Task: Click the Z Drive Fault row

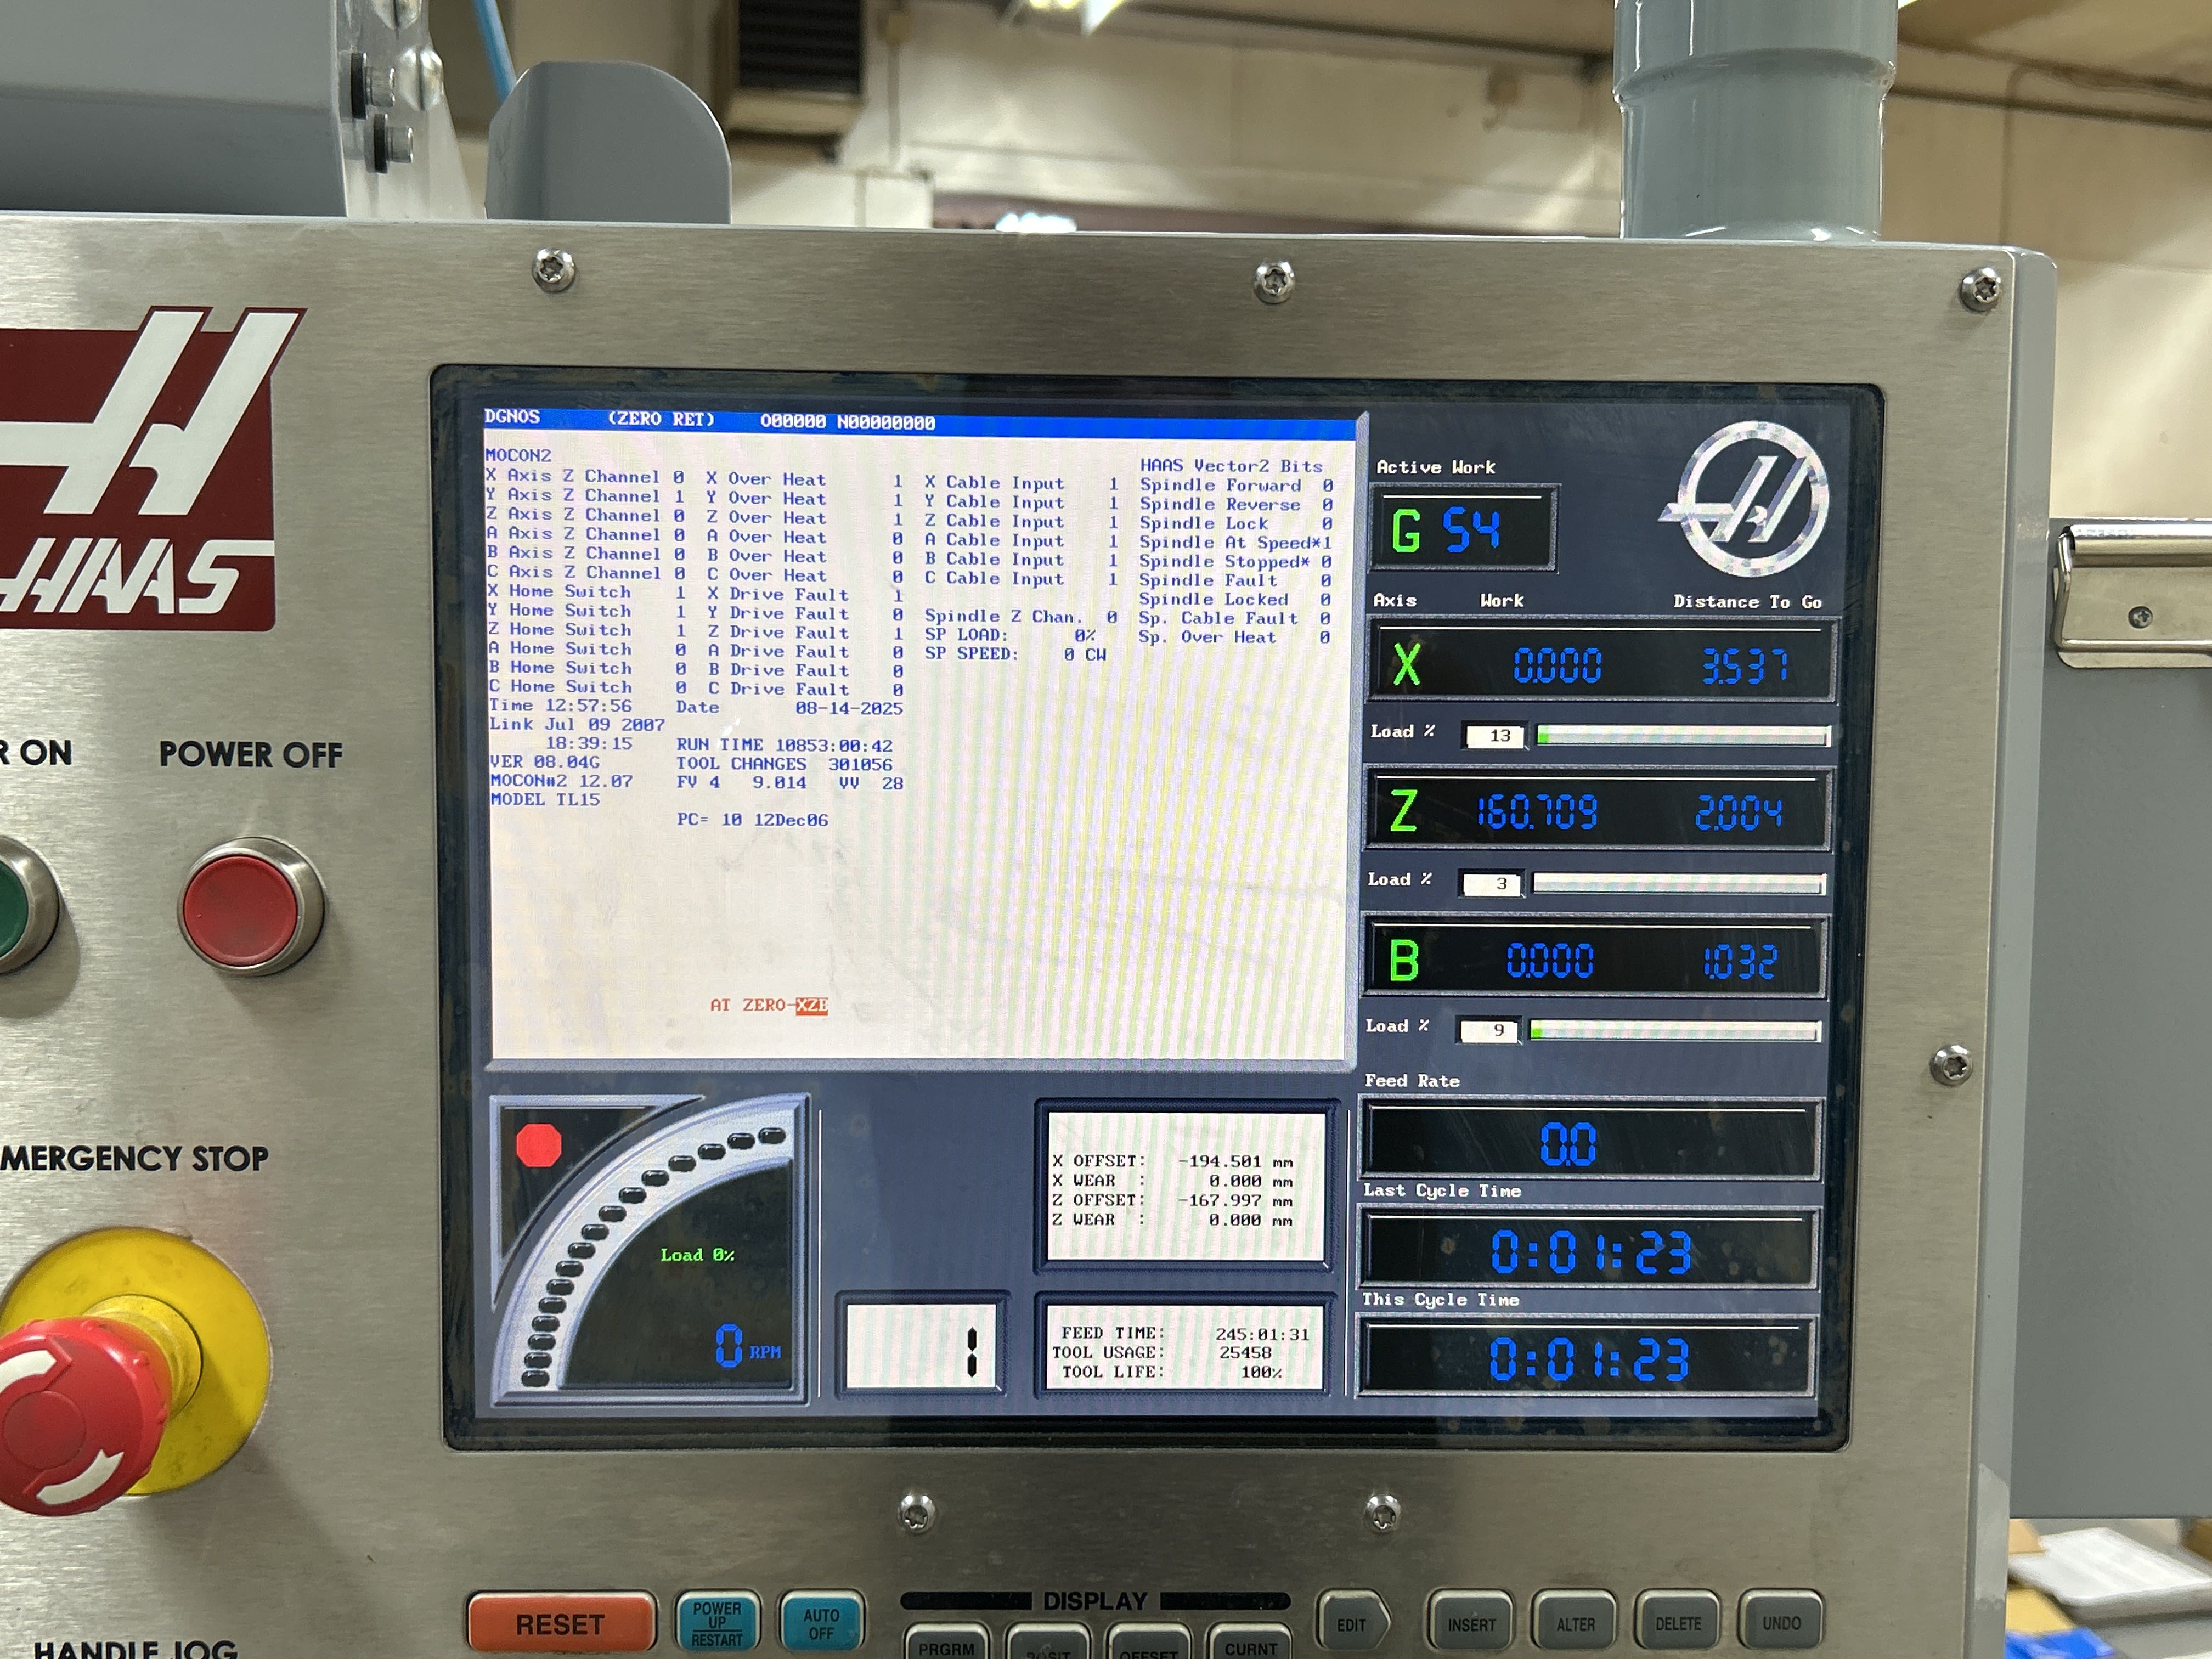Action: 805,633
